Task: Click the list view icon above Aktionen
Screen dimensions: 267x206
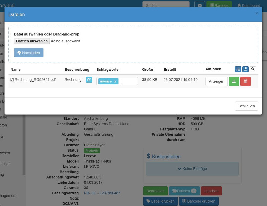Action: click(238, 69)
